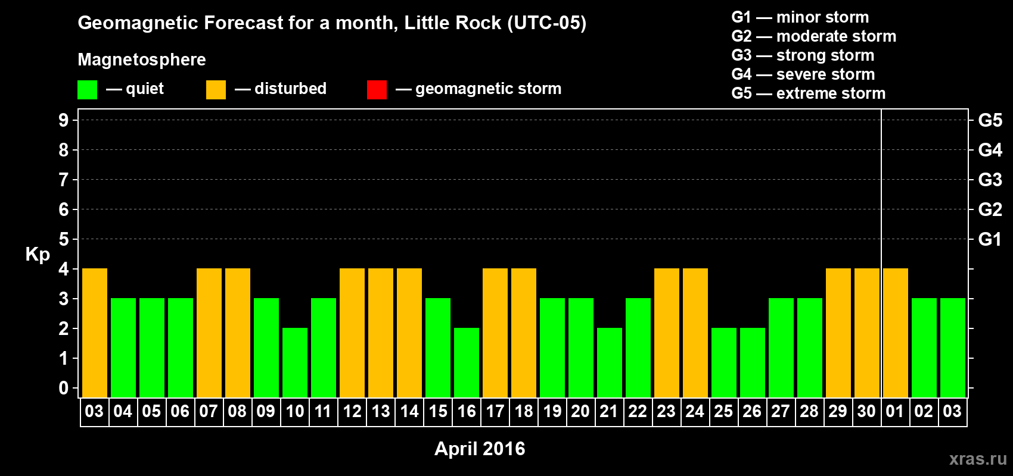The image size is (1013, 476).
Task: Click Kp axis value 9
Action: coord(64,120)
